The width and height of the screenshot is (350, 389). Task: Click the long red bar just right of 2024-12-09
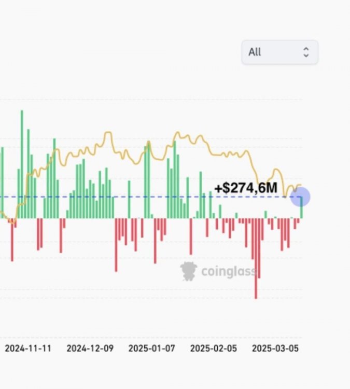click(116, 244)
